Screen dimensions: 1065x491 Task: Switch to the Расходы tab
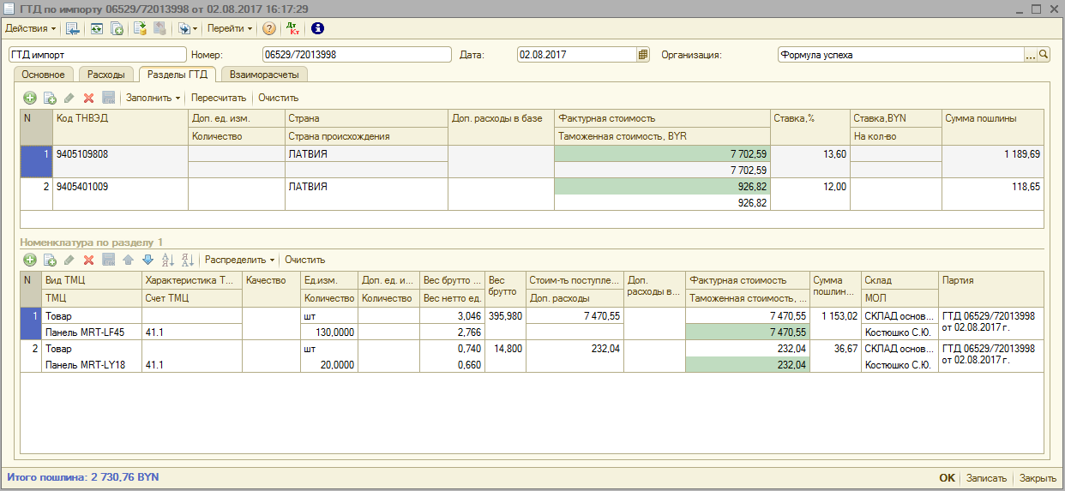106,75
